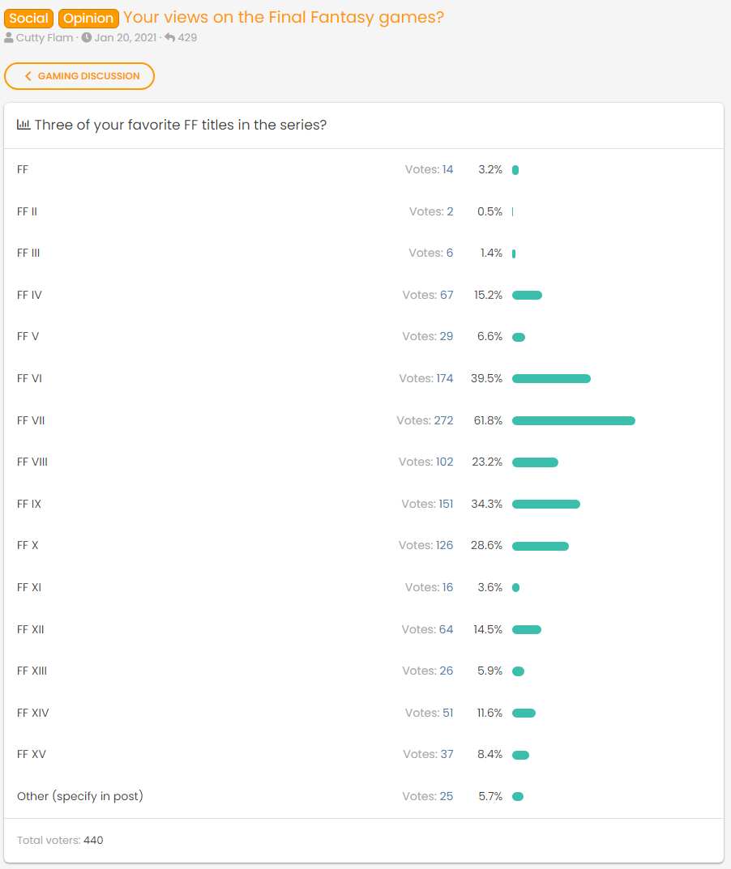Open the FF X votes count

[425, 545]
